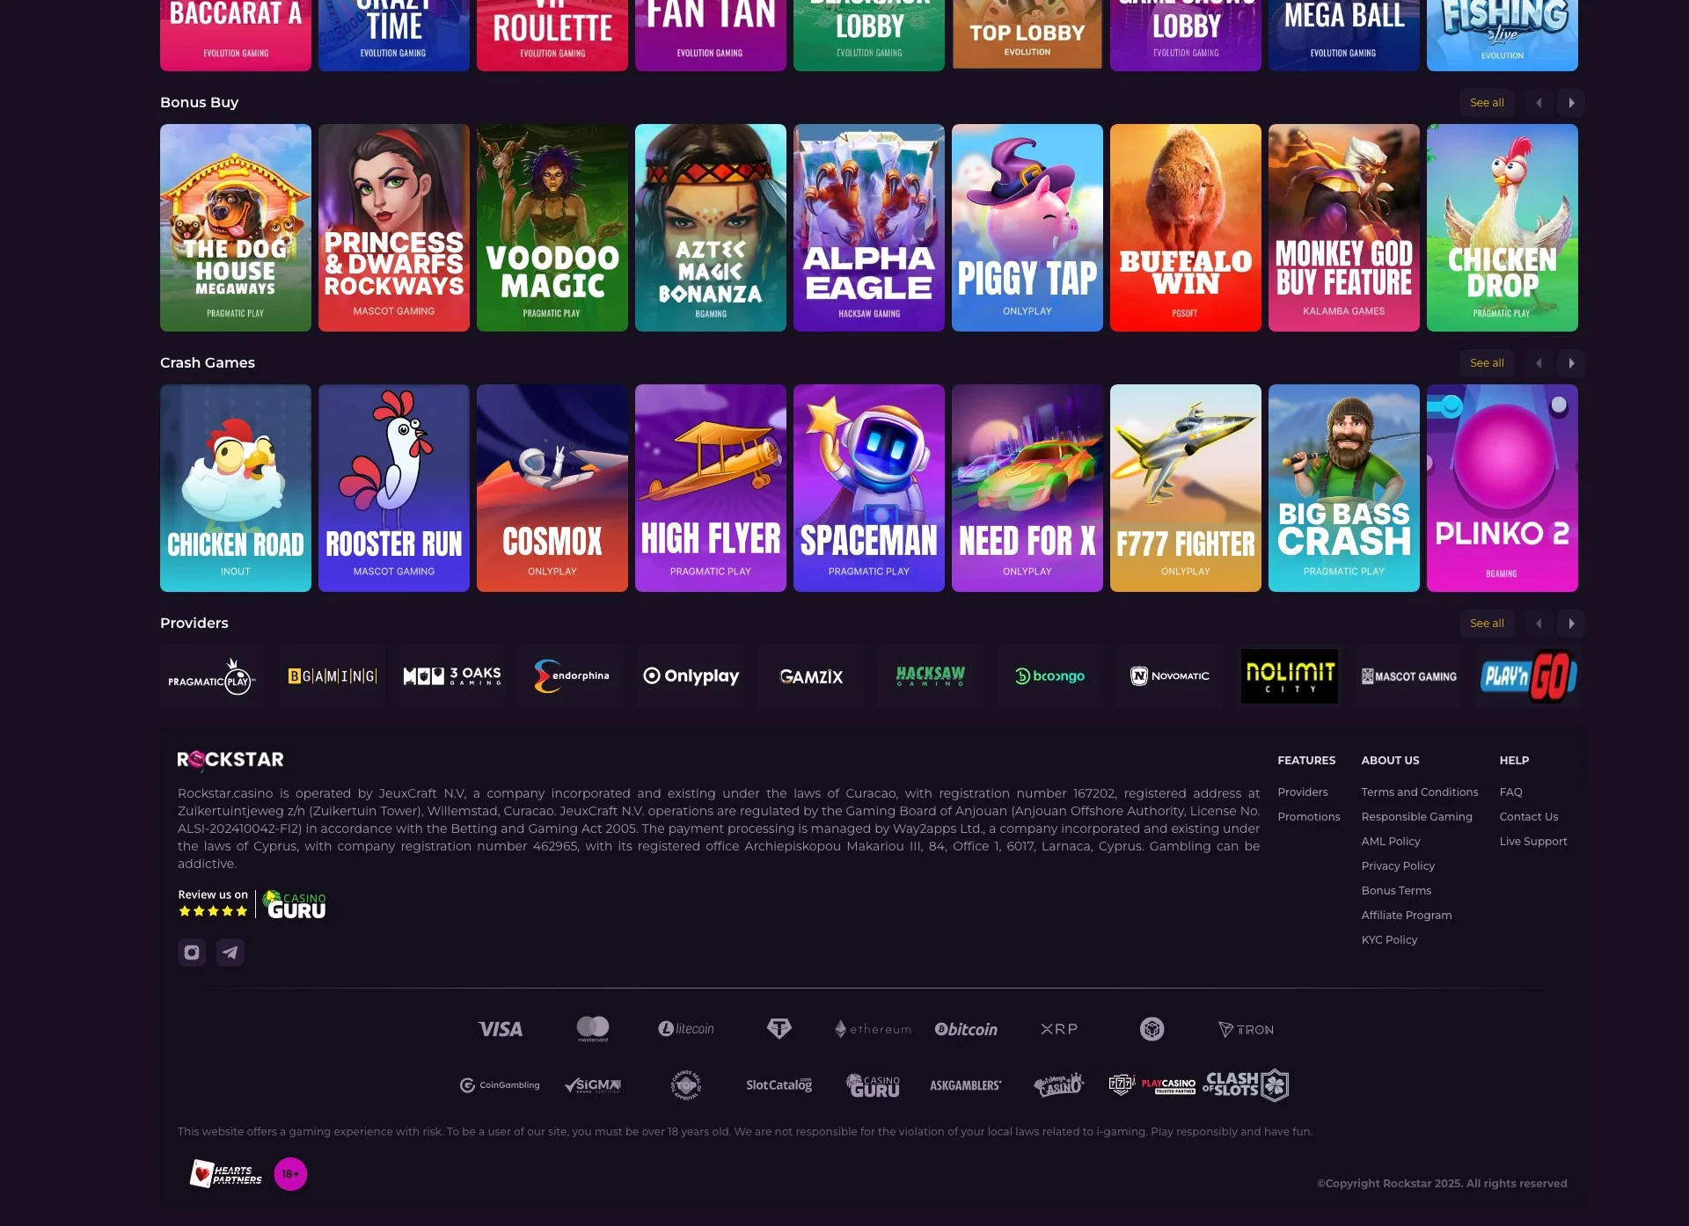Click the previous arrow in Bonus Buy row
Viewport: 1689px width, 1226px height.
tap(1539, 103)
